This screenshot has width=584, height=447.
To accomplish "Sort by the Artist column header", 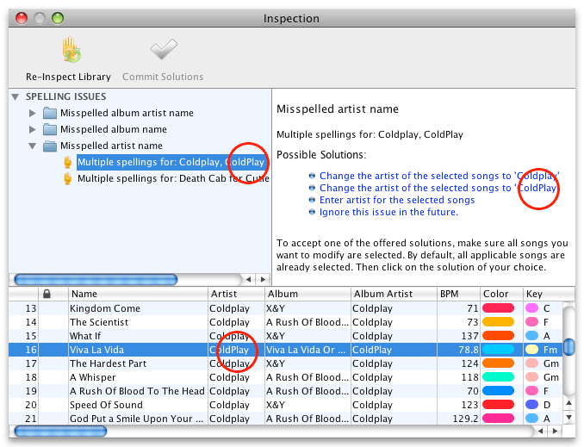I will pyautogui.click(x=236, y=294).
